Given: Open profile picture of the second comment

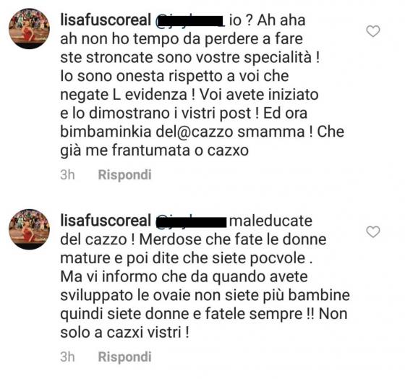Looking at the screenshot, I should (29, 229).
